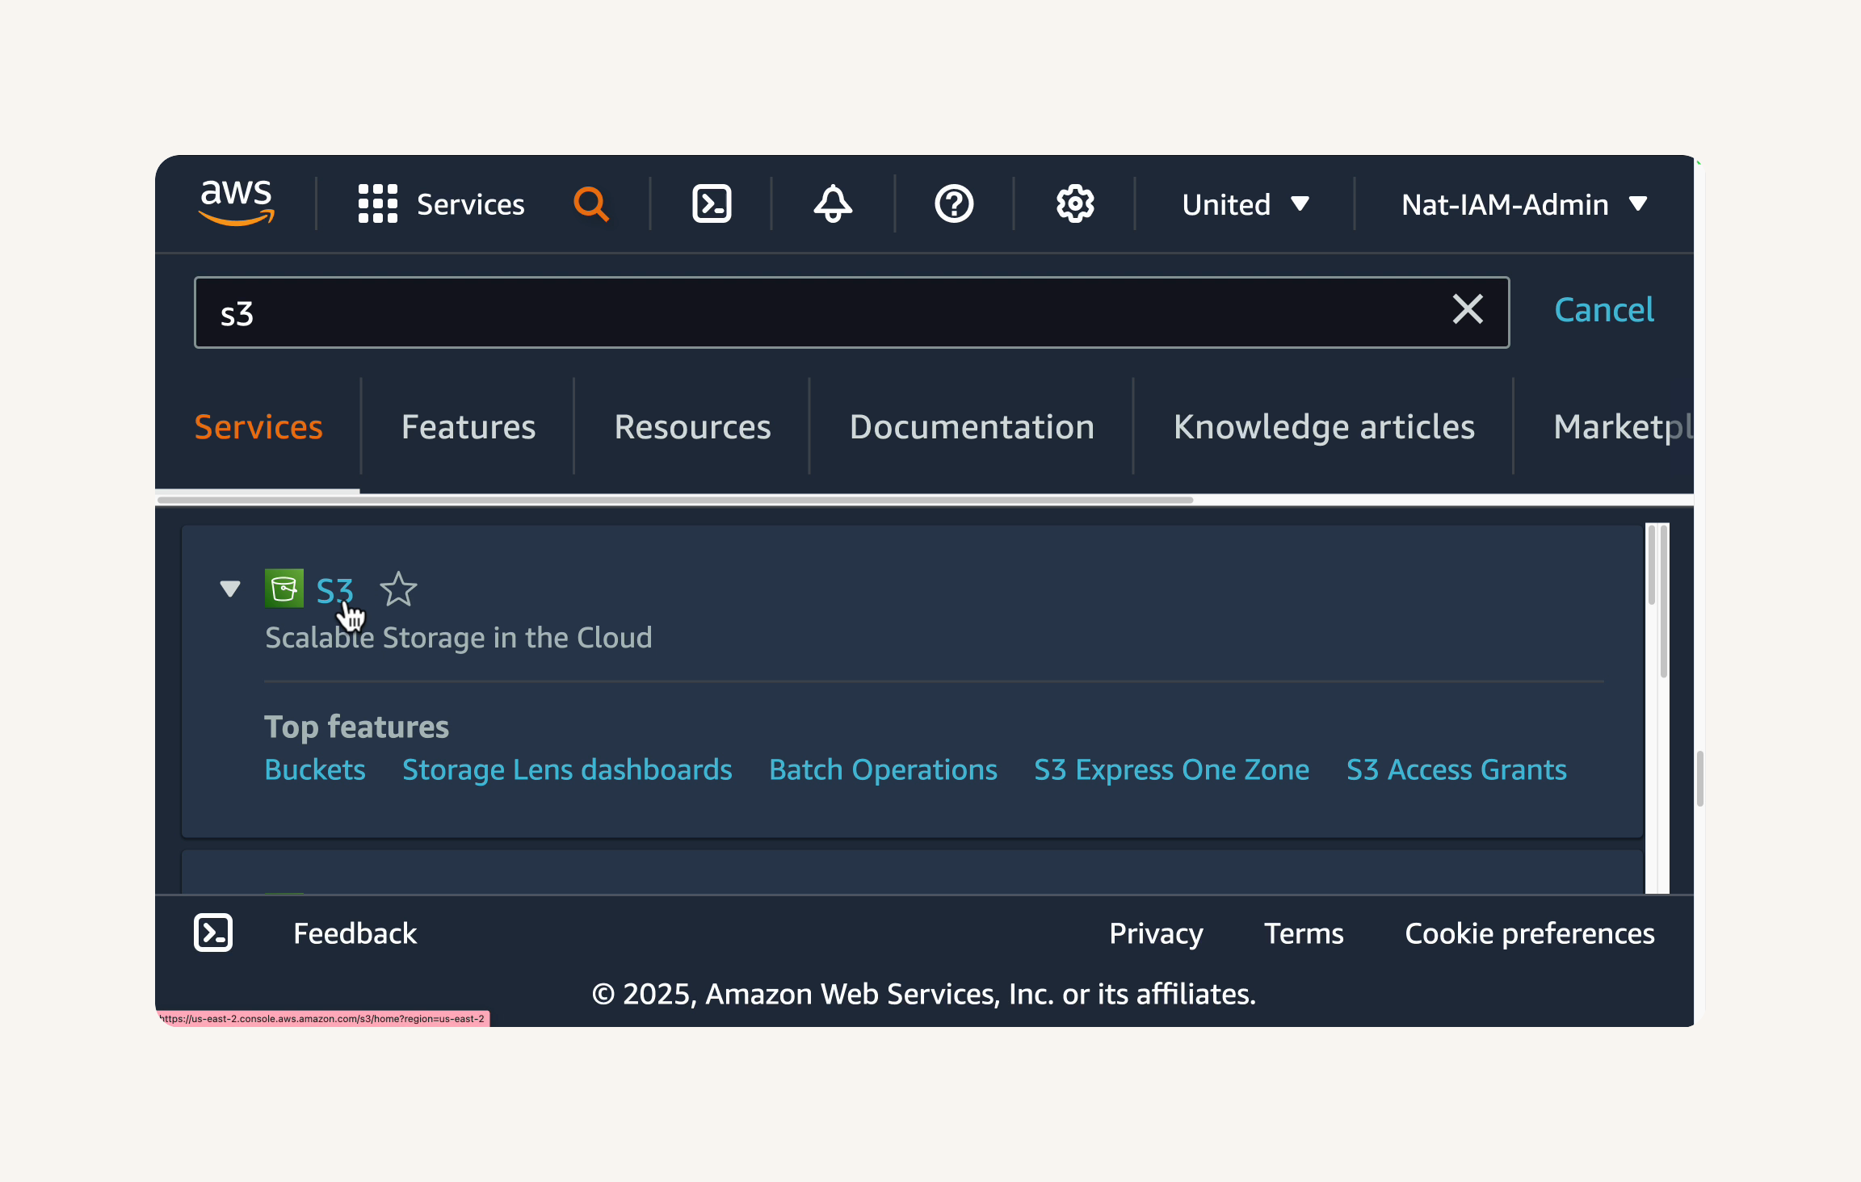
Task: Switch to the Documentation tab
Action: point(972,426)
